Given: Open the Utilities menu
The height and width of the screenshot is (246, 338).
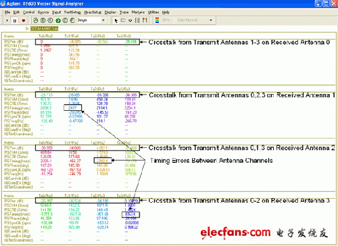Looking at the screenshot, I should (153, 12).
